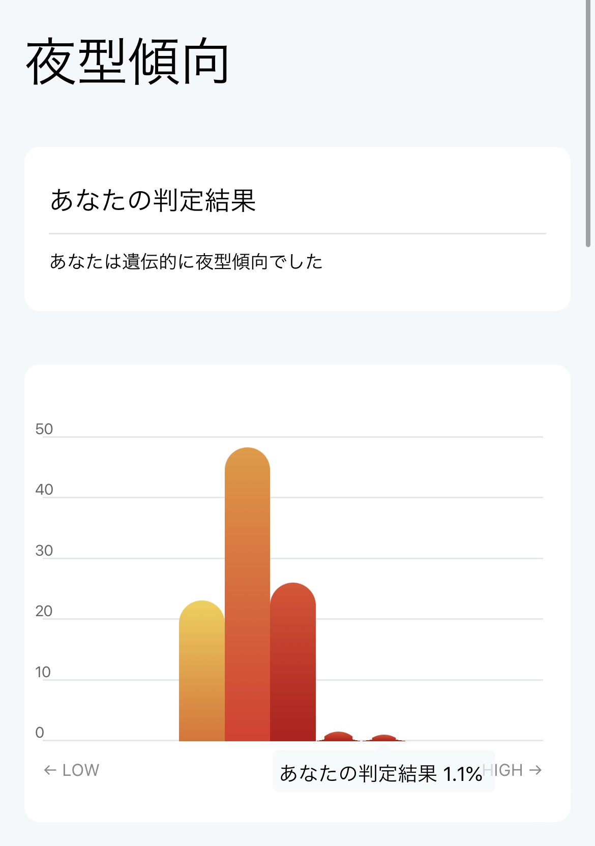
Task: Click the 30 y-axis label
Action: (44, 551)
